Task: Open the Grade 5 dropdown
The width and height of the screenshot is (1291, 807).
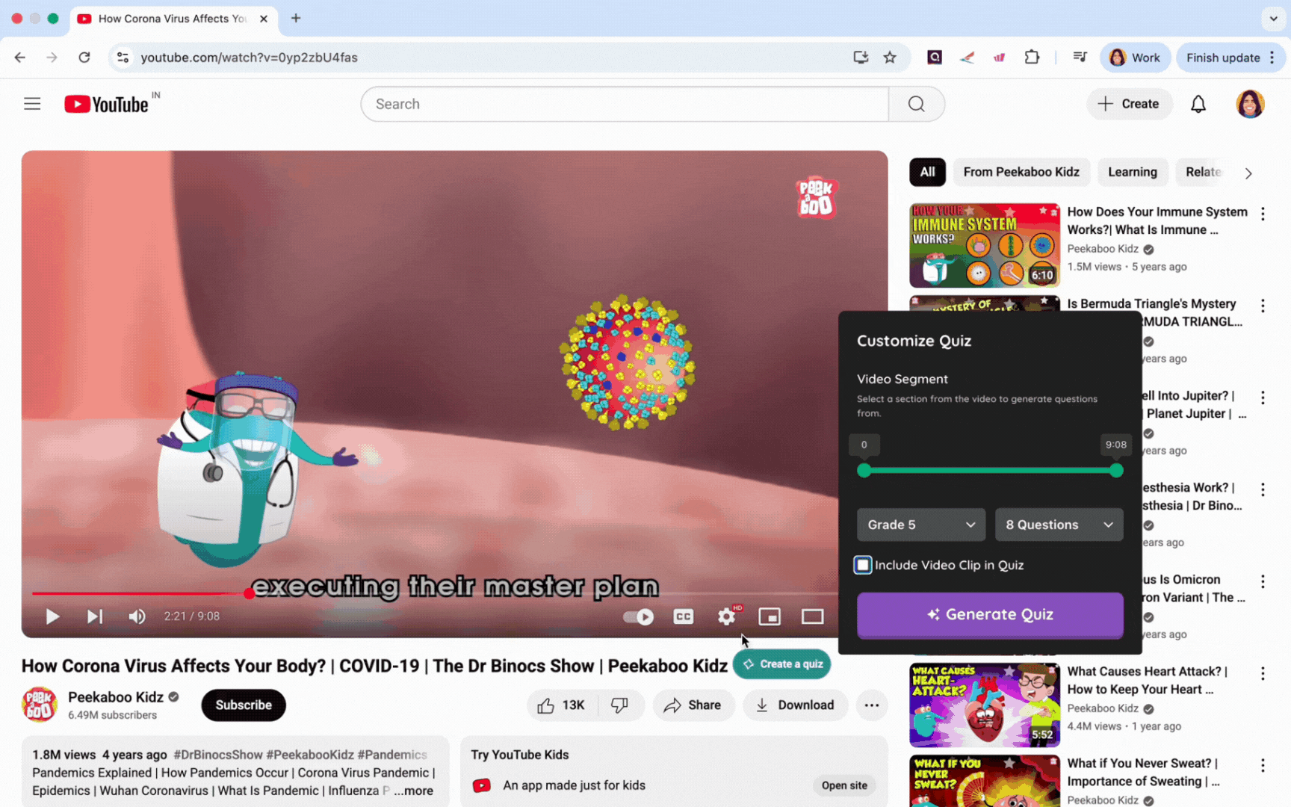Action: [921, 525]
